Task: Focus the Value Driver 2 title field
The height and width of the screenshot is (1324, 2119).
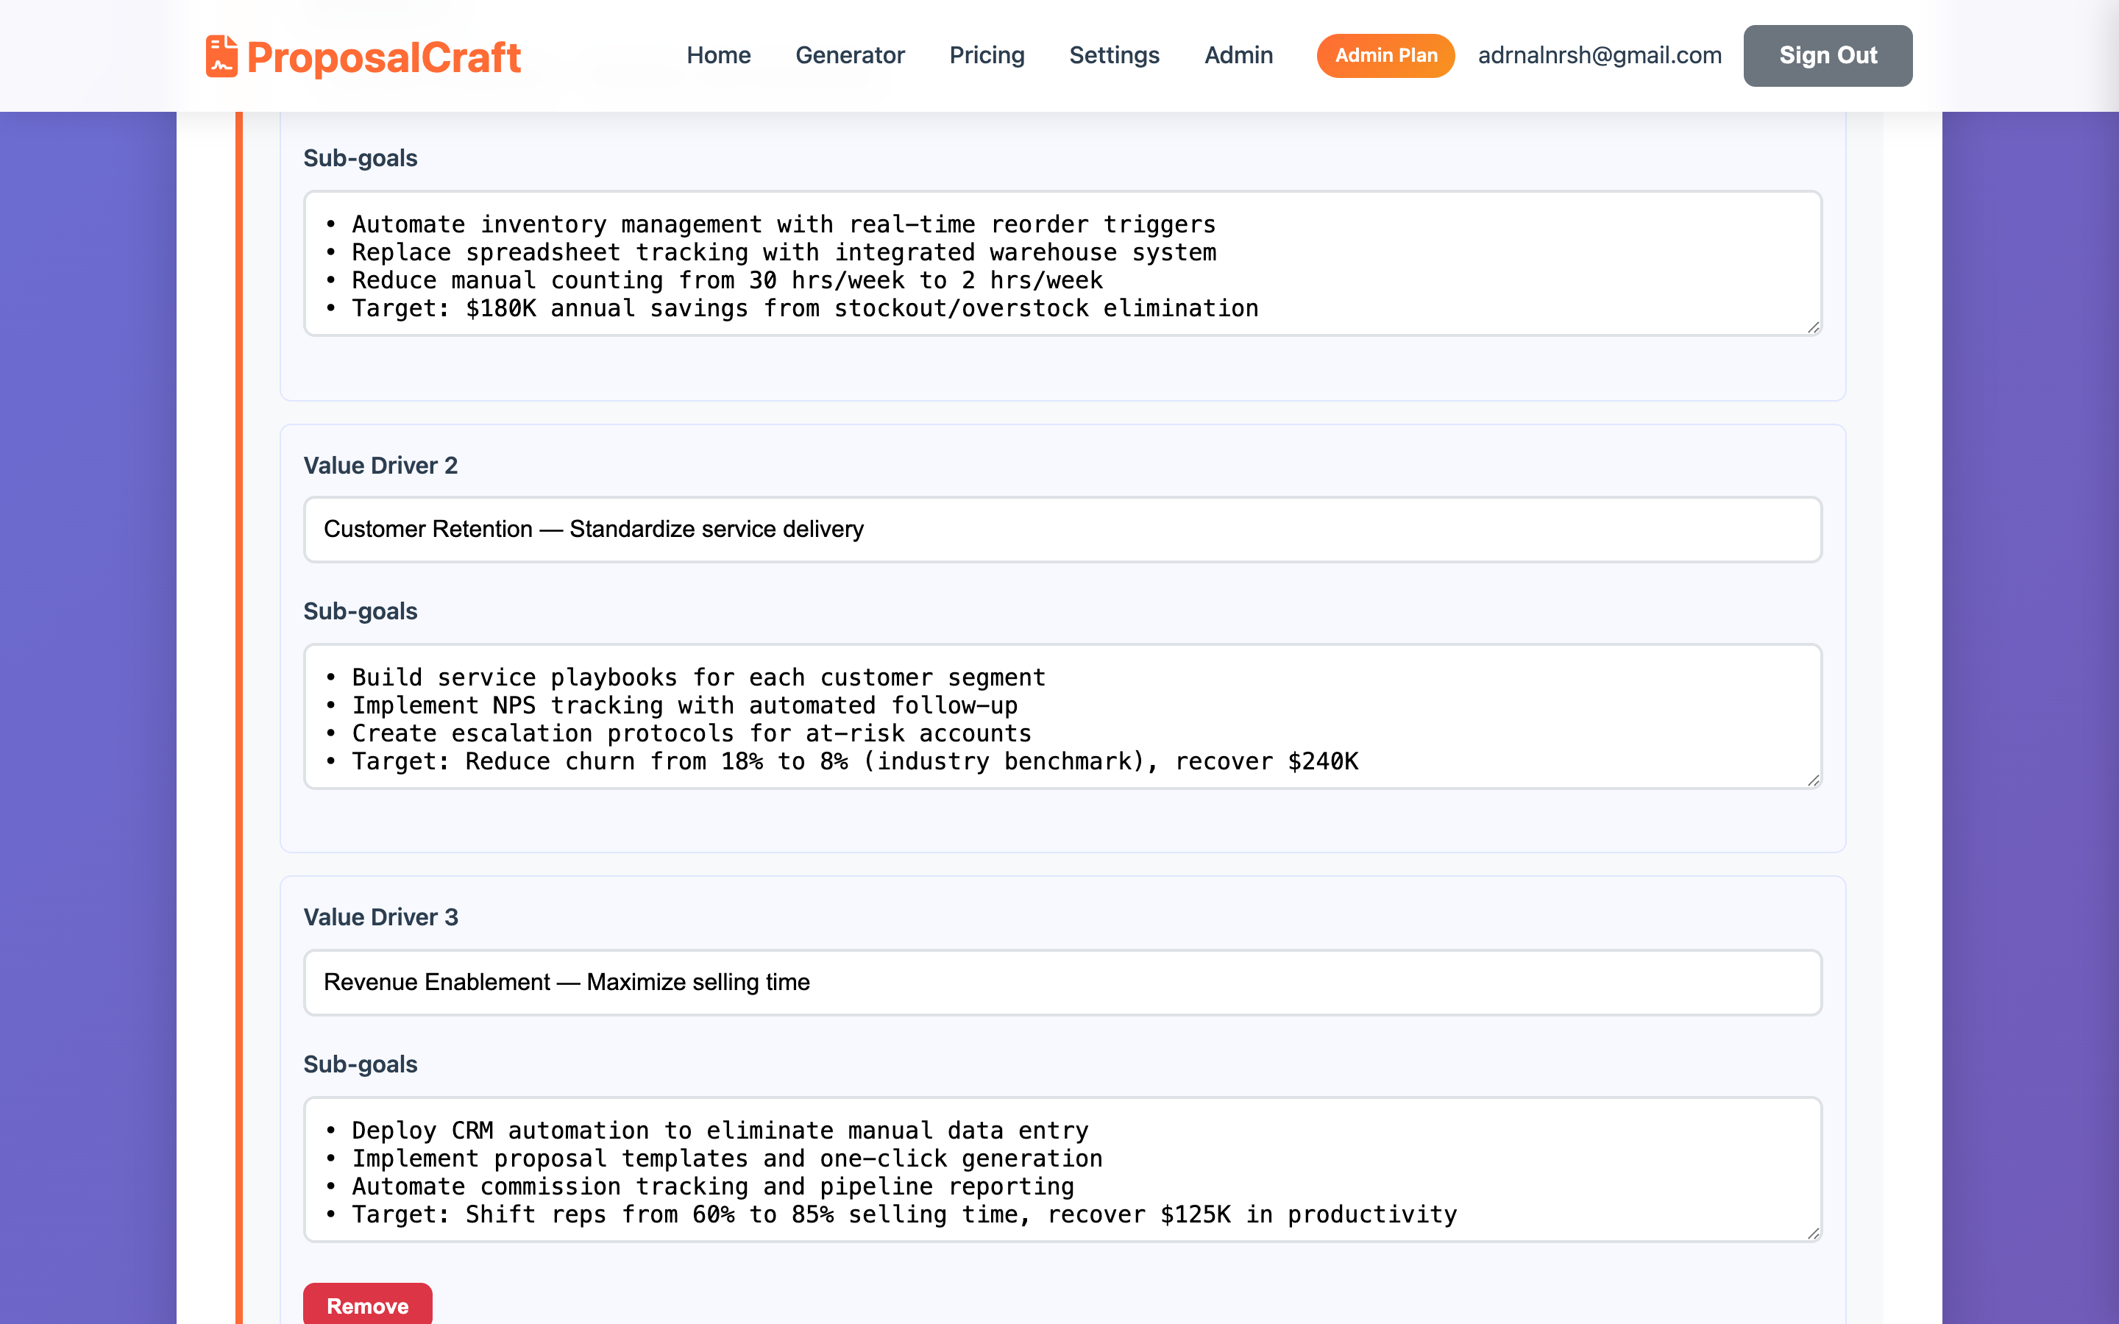Action: point(1062,529)
